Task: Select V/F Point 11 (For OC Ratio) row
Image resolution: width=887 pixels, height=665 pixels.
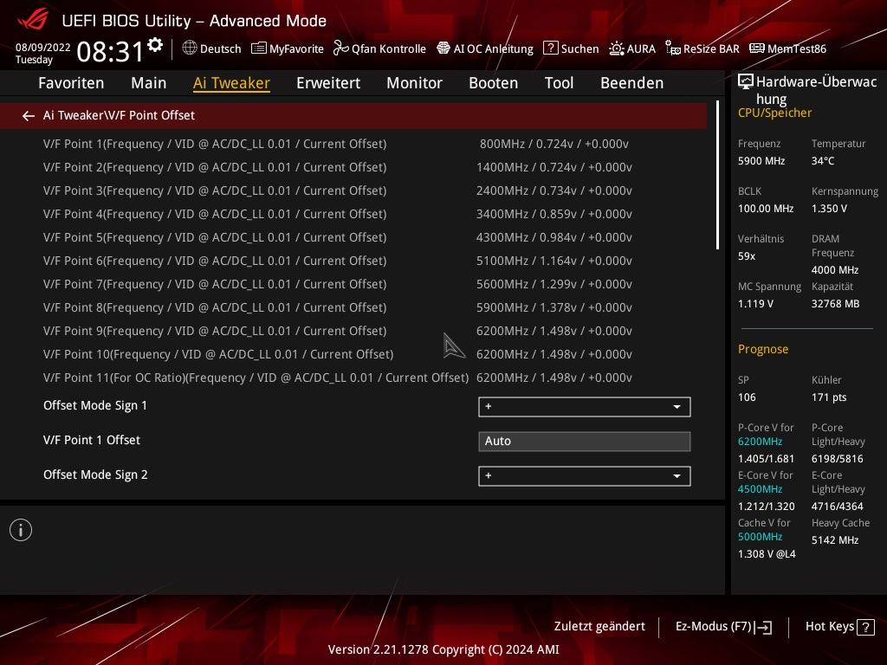Action: pyautogui.click(x=353, y=378)
